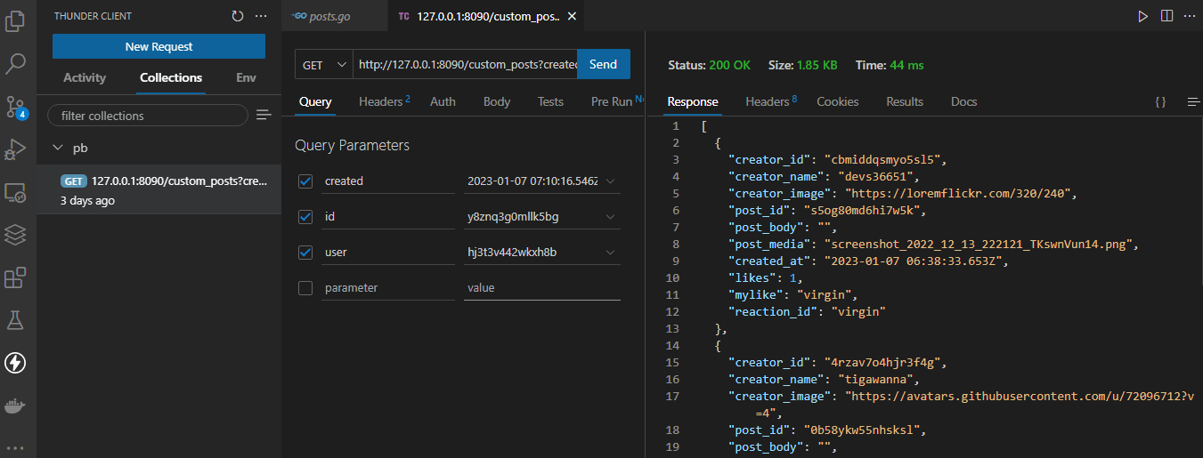
Task: Switch to the Collections tab
Action: click(x=171, y=78)
